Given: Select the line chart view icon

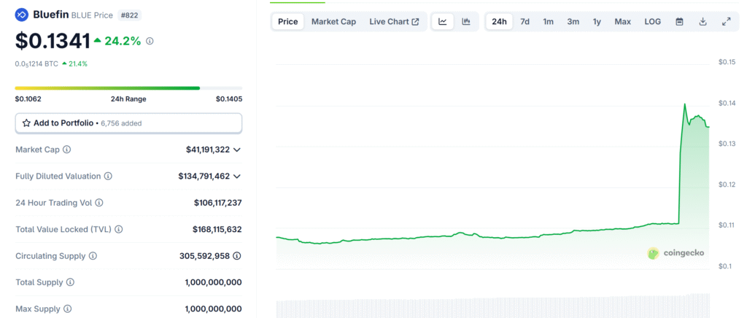Looking at the screenshot, I should pyautogui.click(x=443, y=22).
